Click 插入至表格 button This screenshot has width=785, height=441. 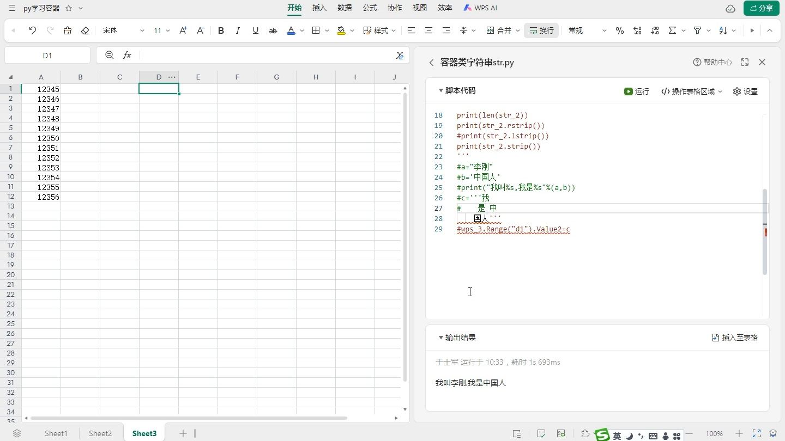[735, 338]
